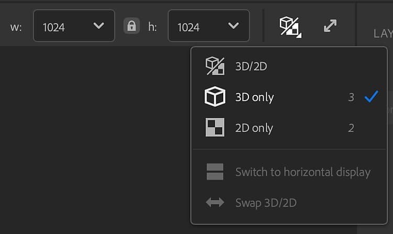Open the partially visible LAY panel tab
393x234 pixels.
(383, 34)
